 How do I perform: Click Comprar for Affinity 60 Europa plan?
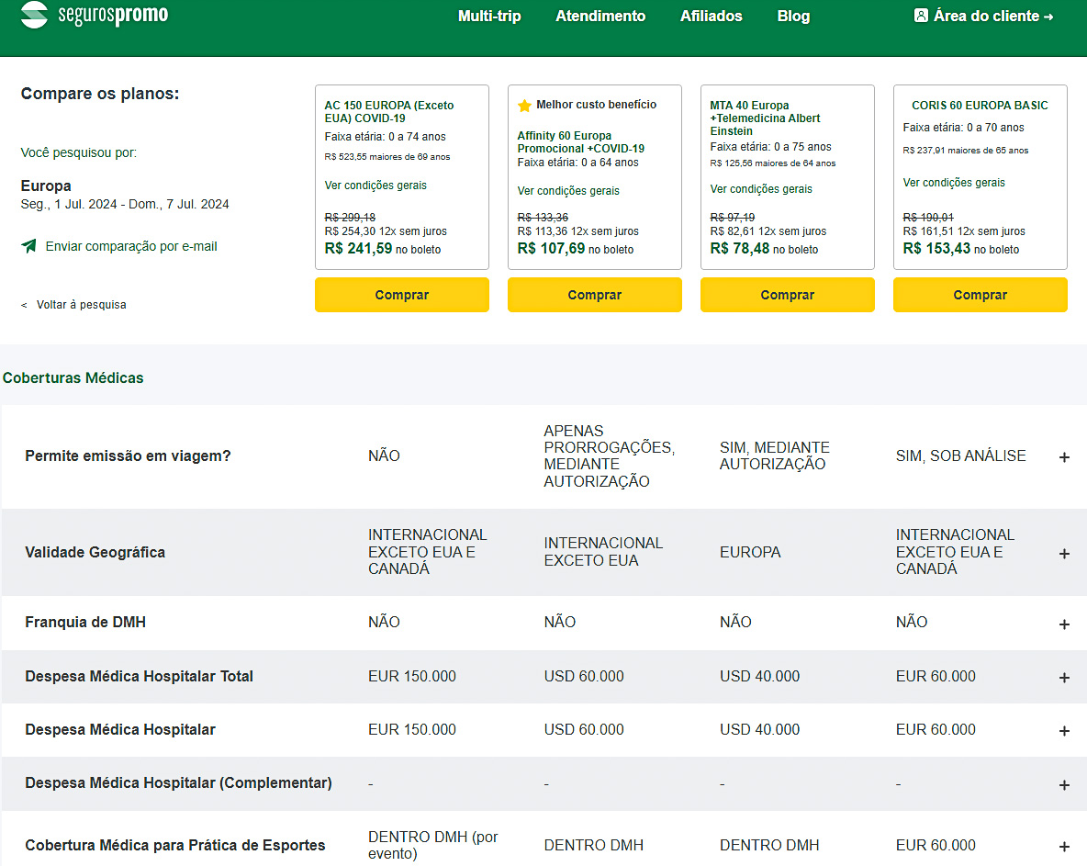click(x=595, y=295)
